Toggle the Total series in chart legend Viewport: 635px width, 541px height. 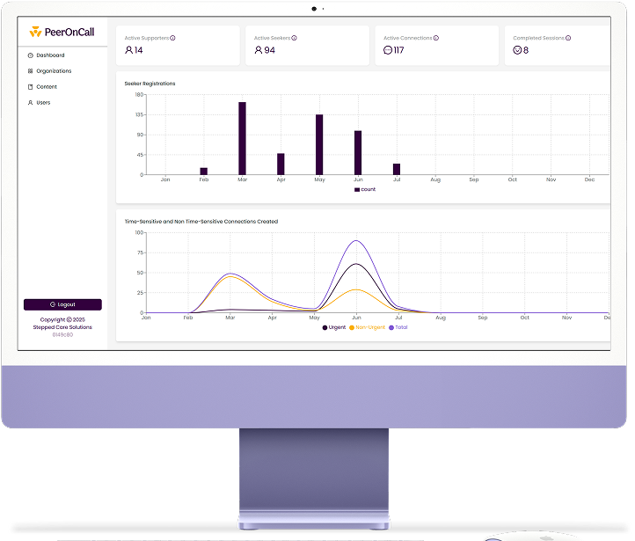[x=400, y=327]
